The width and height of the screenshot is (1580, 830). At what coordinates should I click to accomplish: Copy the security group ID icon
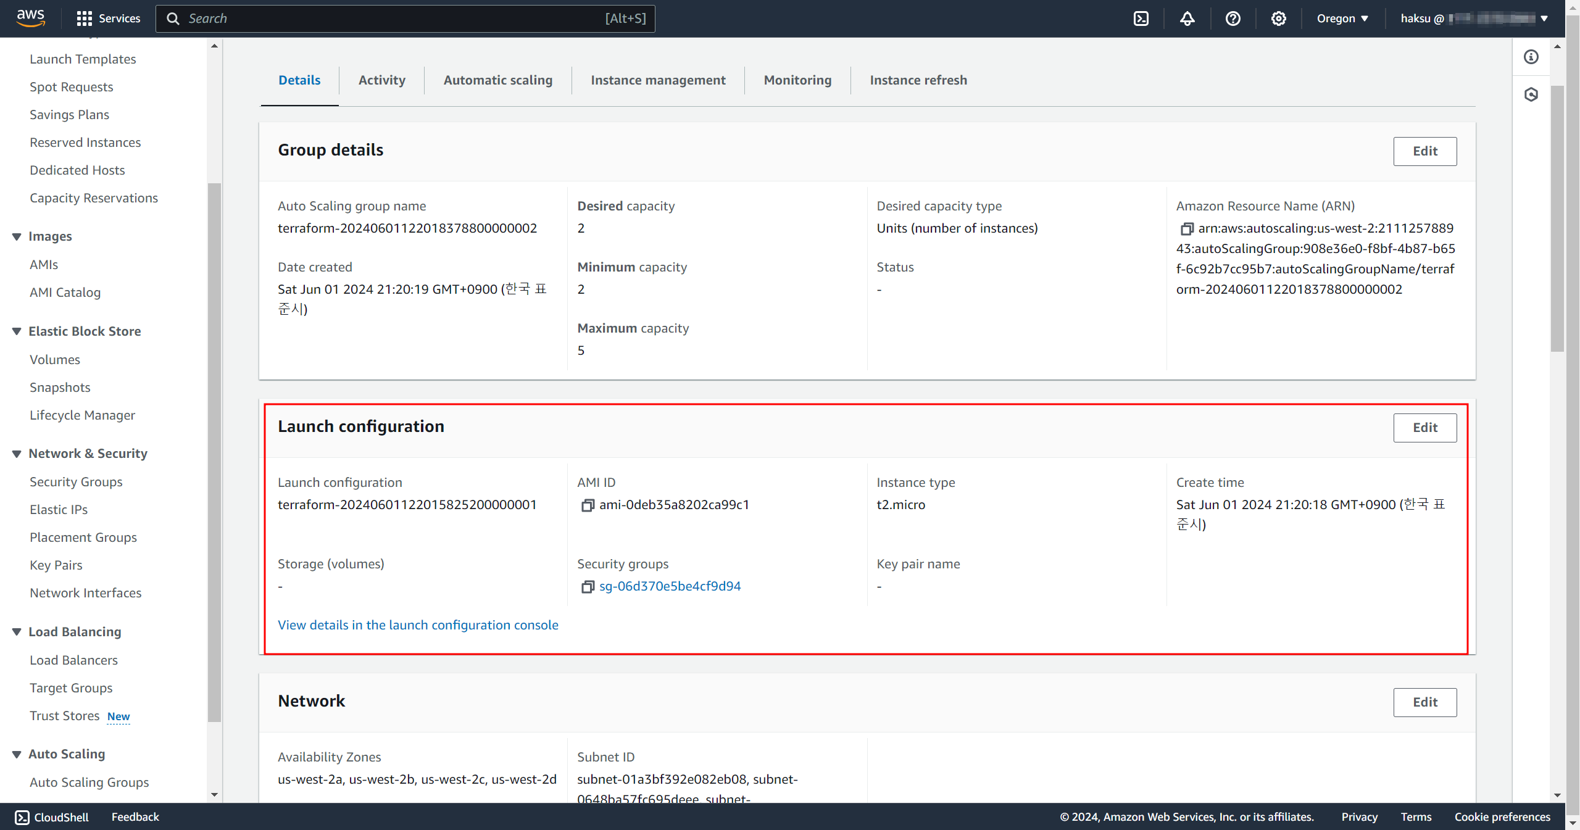pyautogui.click(x=587, y=587)
